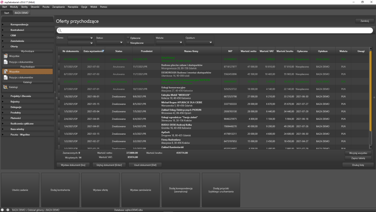
Task: Open the second Okres dropdown
Action: tap(80, 43)
